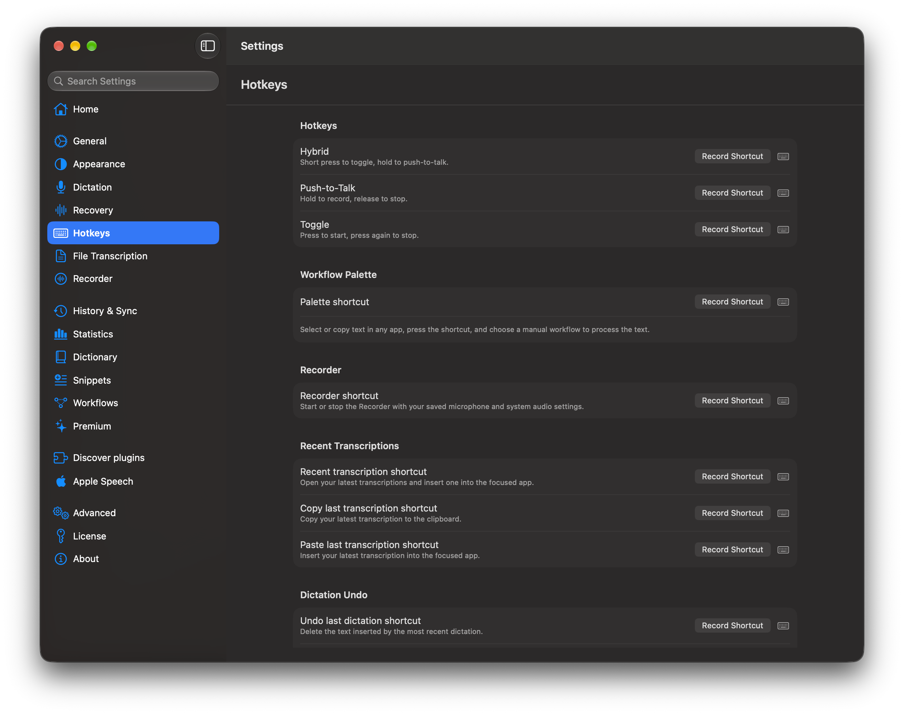Viewport: 904px width, 715px height.
Task: Open the About page
Action: (133, 558)
